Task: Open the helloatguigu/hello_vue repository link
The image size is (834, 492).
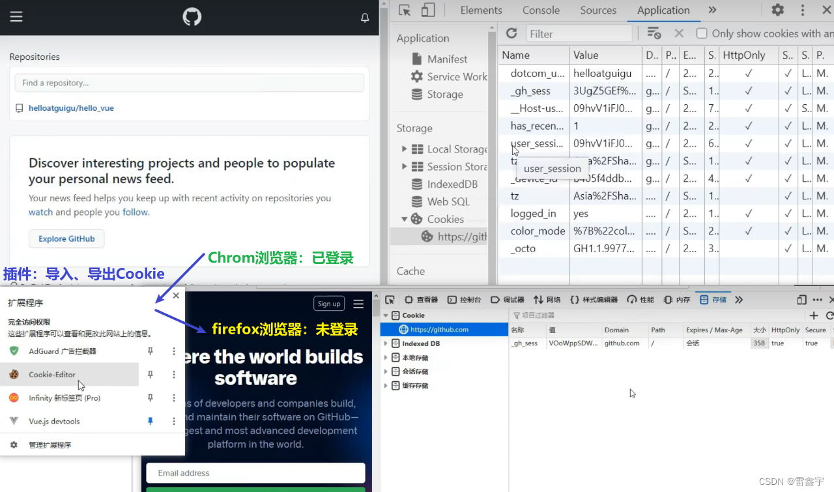Action: [x=71, y=108]
